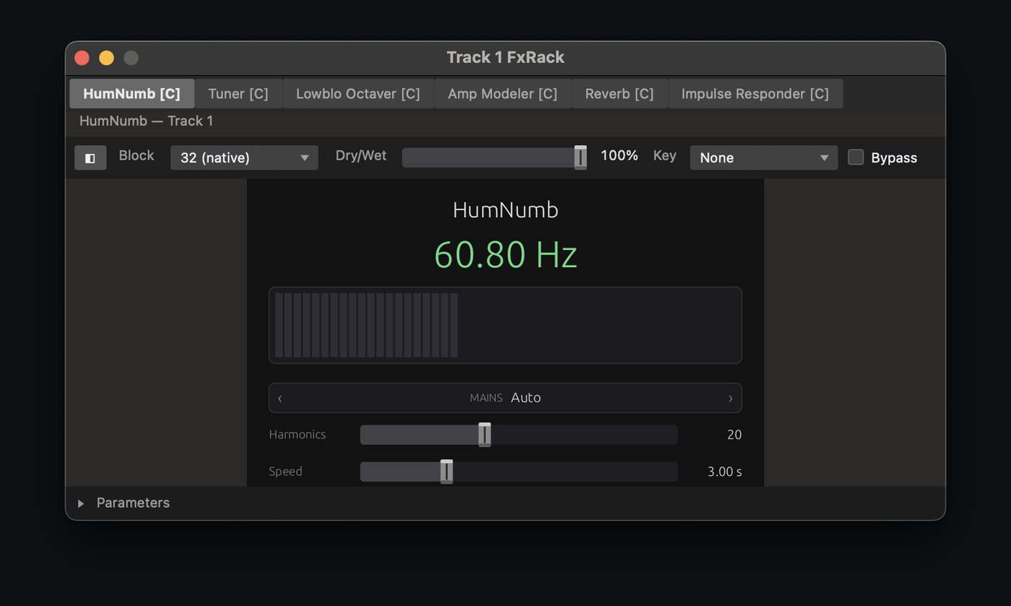The image size is (1011, 606).
Task: Minimize the Track 1 FxRack window
Action: click(x=106, y=58)
